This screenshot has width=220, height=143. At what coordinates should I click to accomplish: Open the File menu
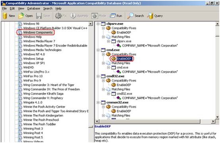(4, 9)
